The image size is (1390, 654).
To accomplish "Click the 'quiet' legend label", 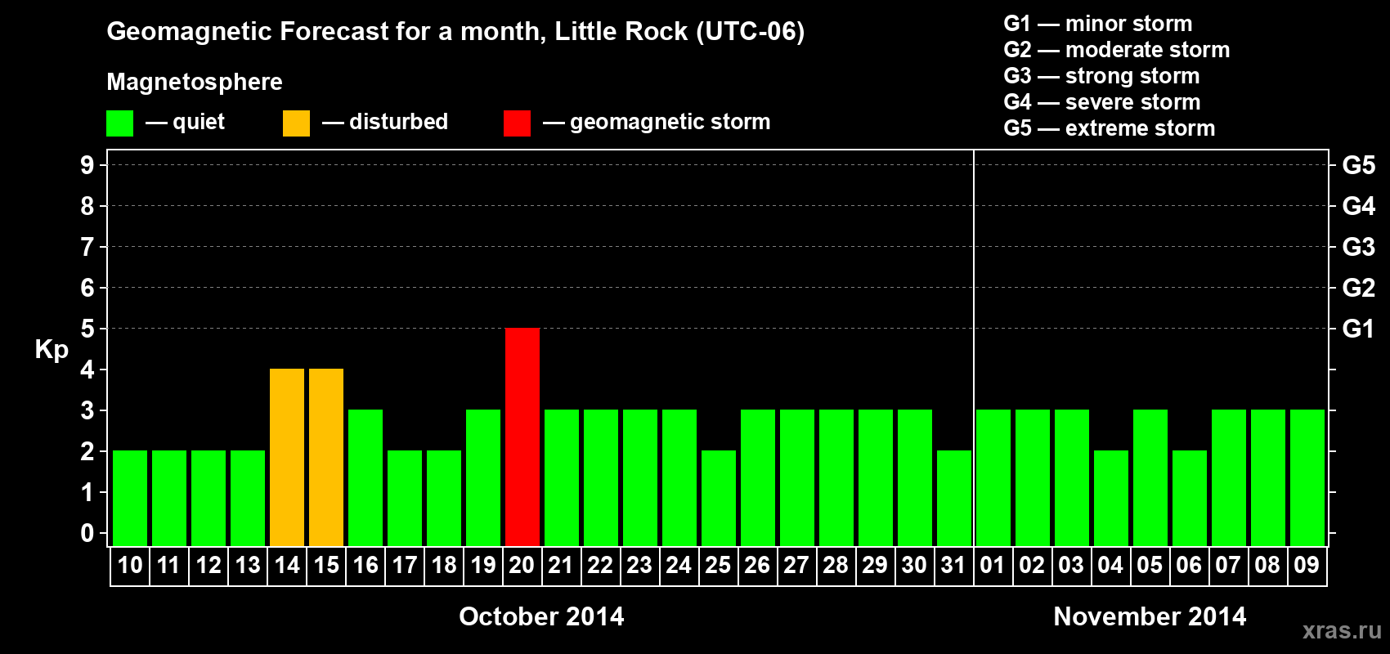I will pyautogui.click(x=199, y=123).
